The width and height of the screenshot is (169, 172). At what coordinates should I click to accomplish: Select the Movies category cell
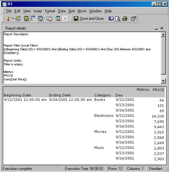tap(100, 132)
